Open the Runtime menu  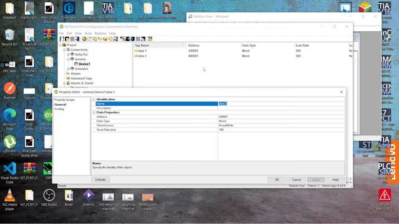click(x=100, y=33)
